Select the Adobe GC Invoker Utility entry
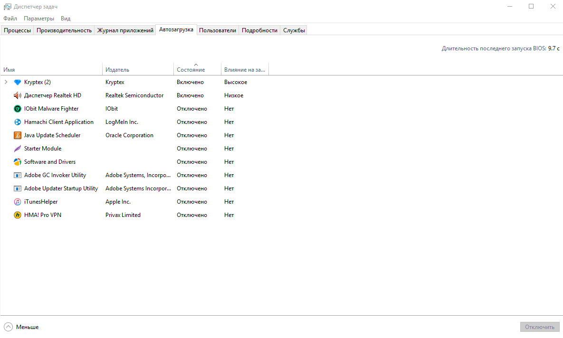The width and height of the screenshot is (563, 338). pos(55,175)
